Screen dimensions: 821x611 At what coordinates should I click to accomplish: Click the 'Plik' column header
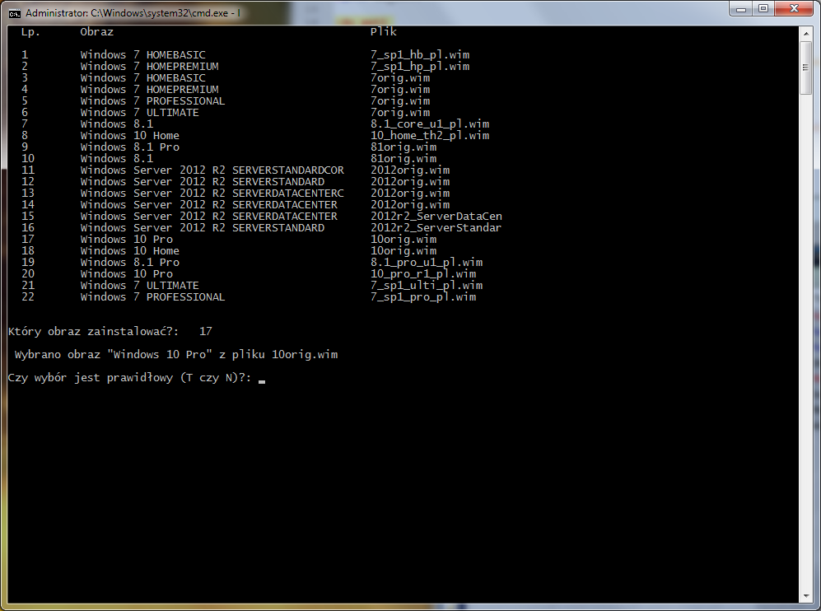tap(384, 32)
